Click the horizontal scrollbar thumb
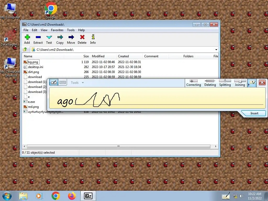This screenshot has width=268, height=201. [119, 147]
